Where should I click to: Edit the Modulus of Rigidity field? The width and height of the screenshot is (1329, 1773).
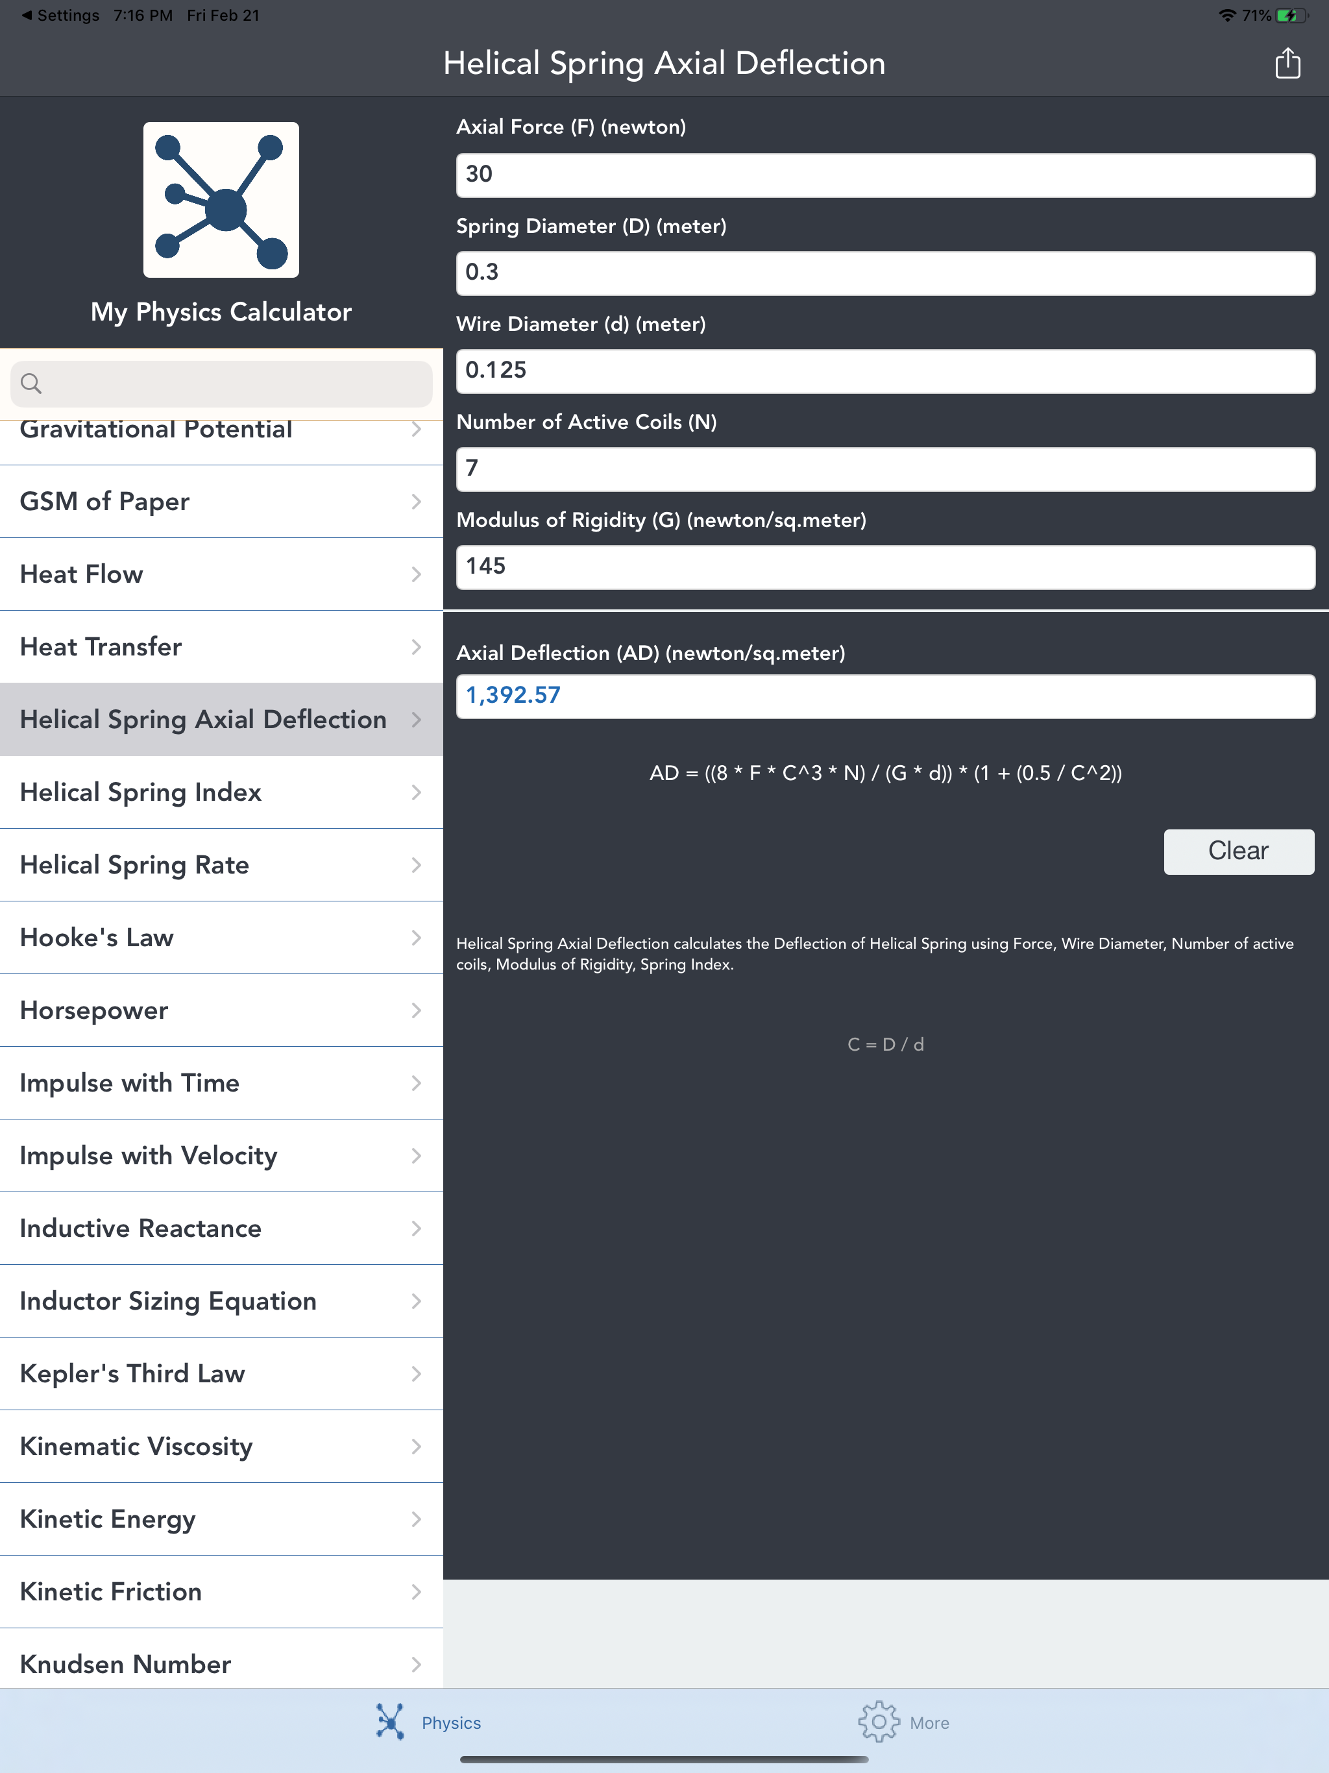click(885, 567)
